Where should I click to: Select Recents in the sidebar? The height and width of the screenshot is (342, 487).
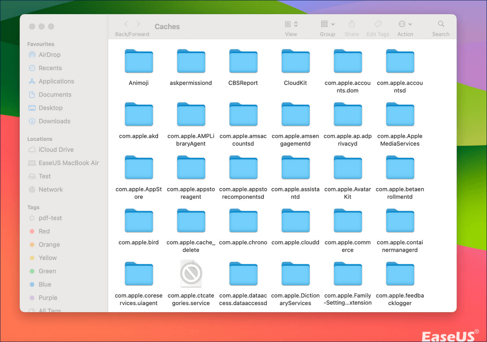50,68
